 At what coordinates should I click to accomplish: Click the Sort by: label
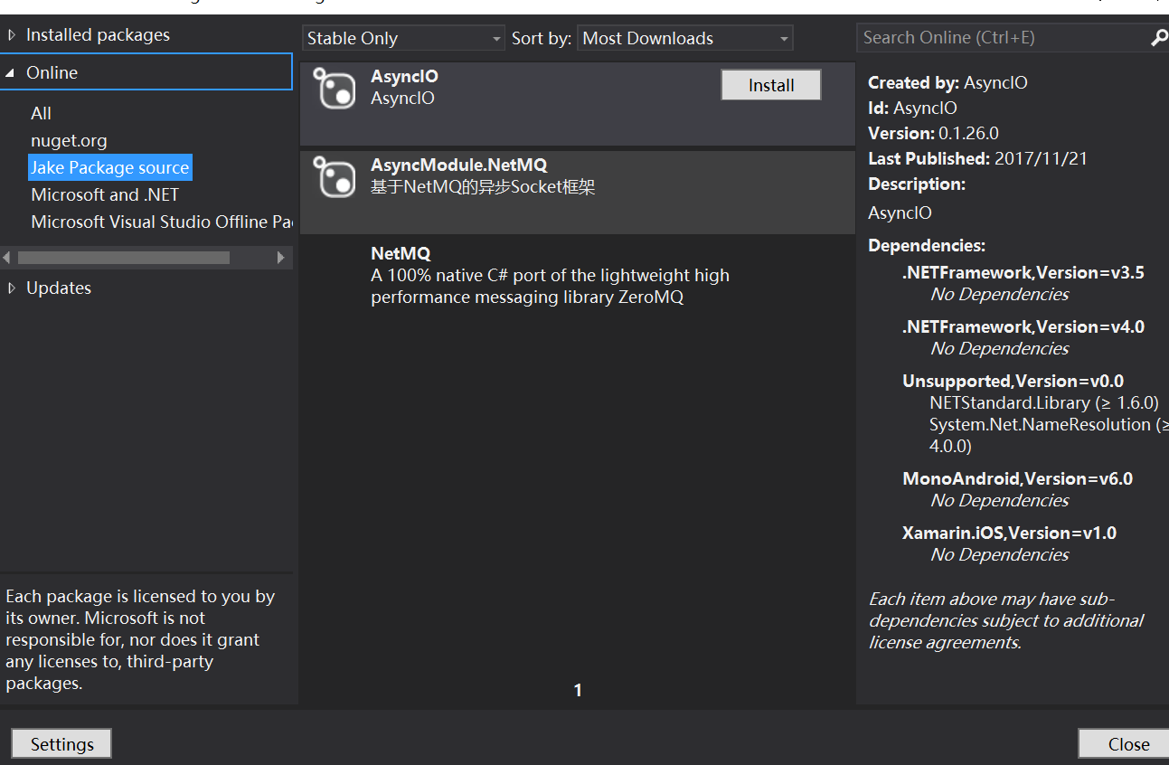(x=542, y=39)
